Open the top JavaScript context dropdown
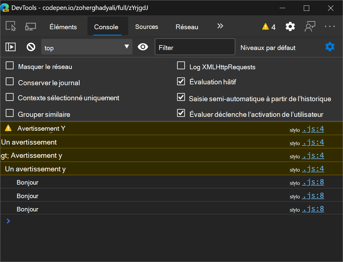Image resolution: width=343 pixels, height=262 pixels. [x=87, y=47]
